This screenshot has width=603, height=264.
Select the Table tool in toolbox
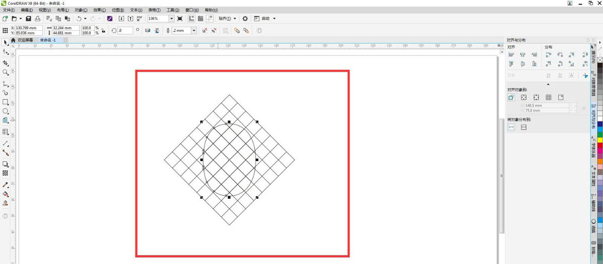pyautogui.click(x=6, y=132)
